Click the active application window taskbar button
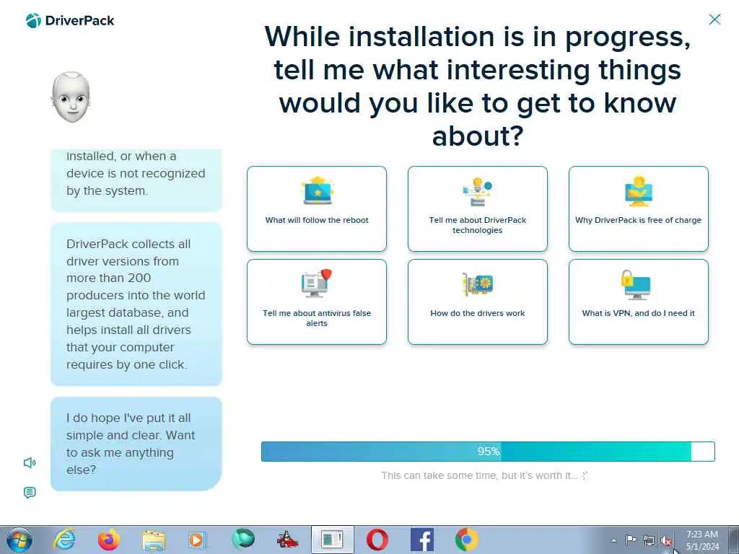 tap(332, 540)
